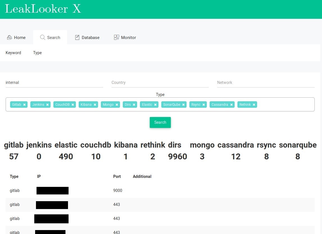The height and width of the screenshot is (234, 322).
Task: Remove the Cassandra type tag
Action: coord(232,105)
